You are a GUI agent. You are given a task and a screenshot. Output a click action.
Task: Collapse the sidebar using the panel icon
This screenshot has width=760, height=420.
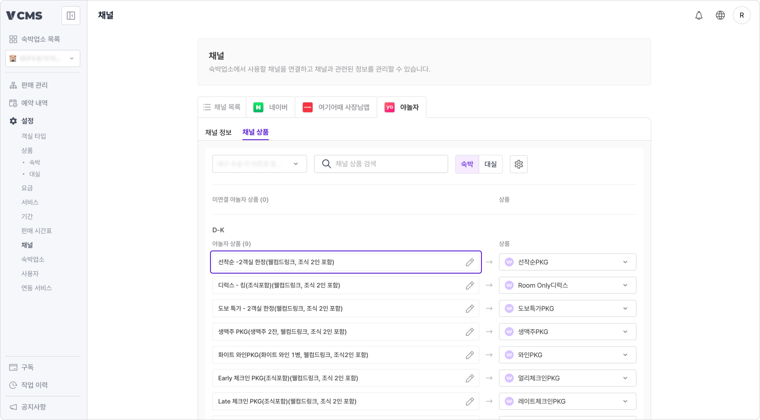[71, 15]
